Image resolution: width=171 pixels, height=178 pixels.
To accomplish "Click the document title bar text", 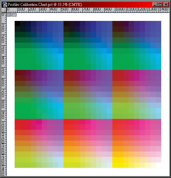I will [x=45, y=5].
